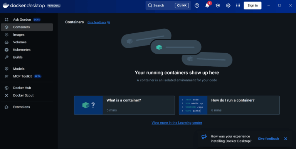Minimize the Docker Desktop window
The width and height of the screenshot is (296, 149).
[269, 5]
